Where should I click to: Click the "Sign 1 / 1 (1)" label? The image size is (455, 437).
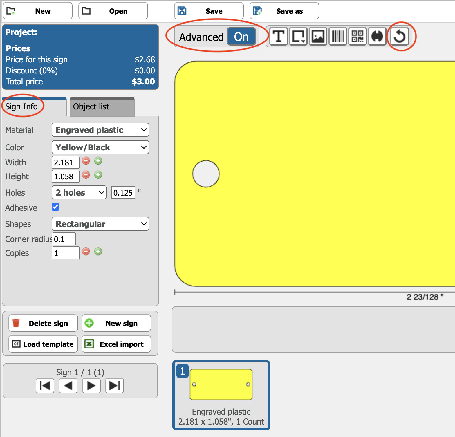(80, 372)
